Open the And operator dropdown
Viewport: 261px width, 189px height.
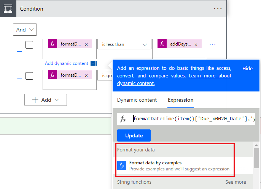tap(25, 30)
